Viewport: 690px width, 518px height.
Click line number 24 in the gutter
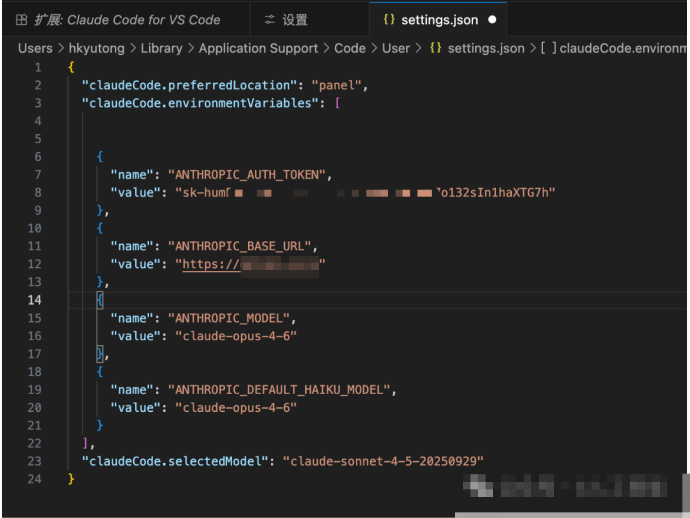click(35, 479)
